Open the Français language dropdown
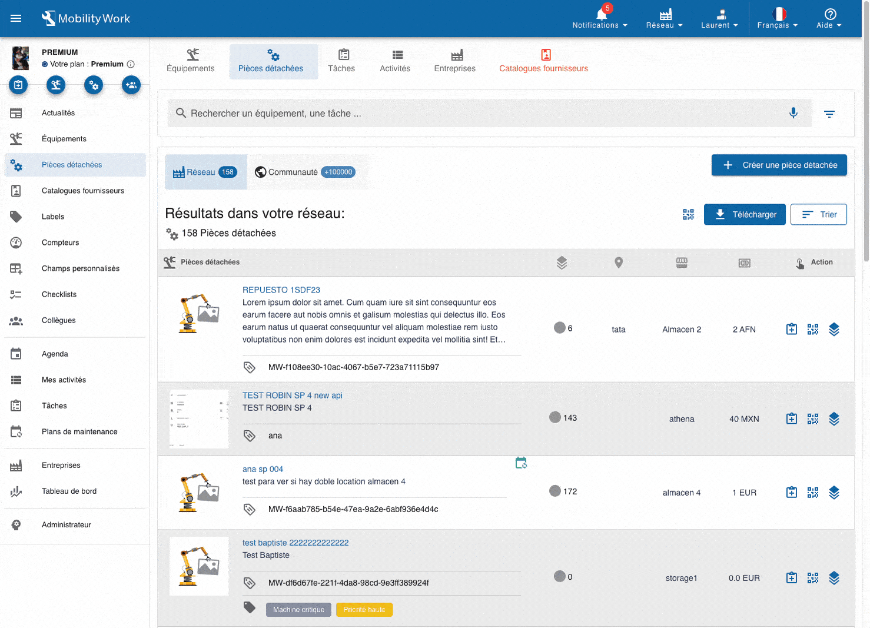This screenshot has width=870, height=628. [x=778, y=18]
